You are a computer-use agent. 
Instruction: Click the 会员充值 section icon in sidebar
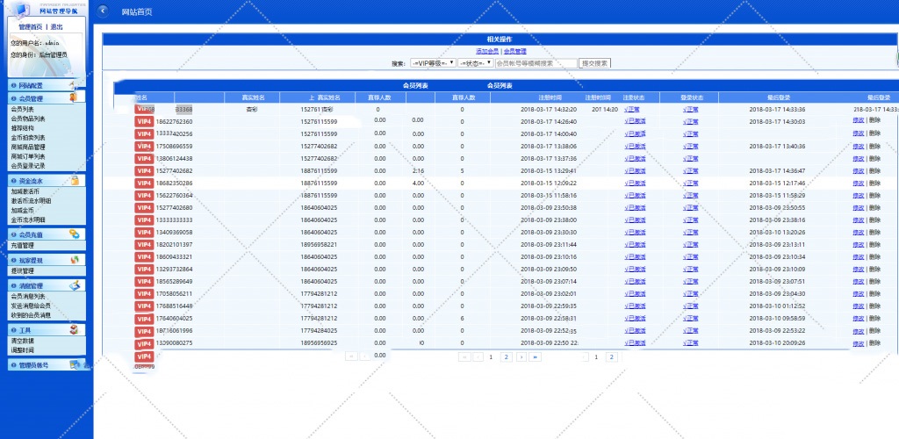75,234
